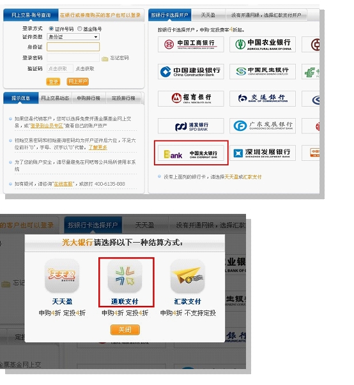The image size is (354, 385).
Task: Select the 浦发银行 SPD Bank logo
Action: pyautogui.click(x=190, y=126)
